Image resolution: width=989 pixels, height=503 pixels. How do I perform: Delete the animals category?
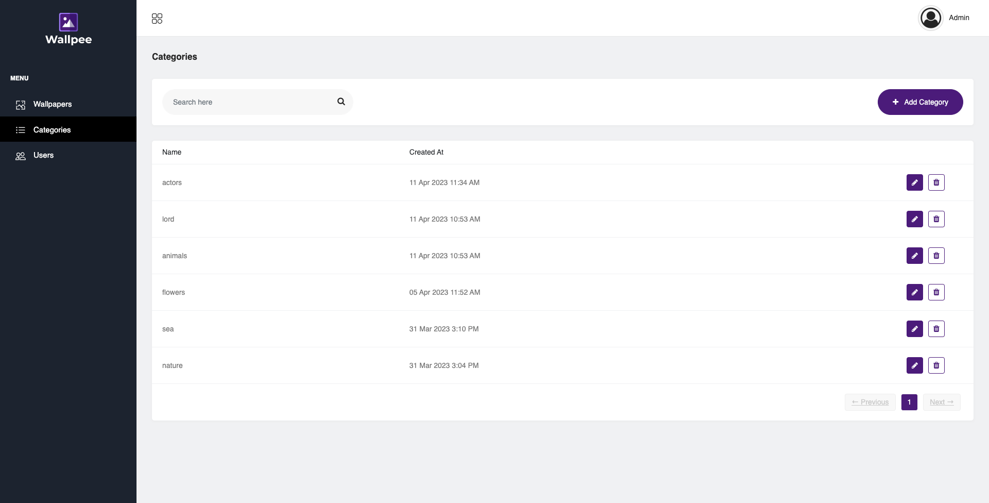click(936, 256)
